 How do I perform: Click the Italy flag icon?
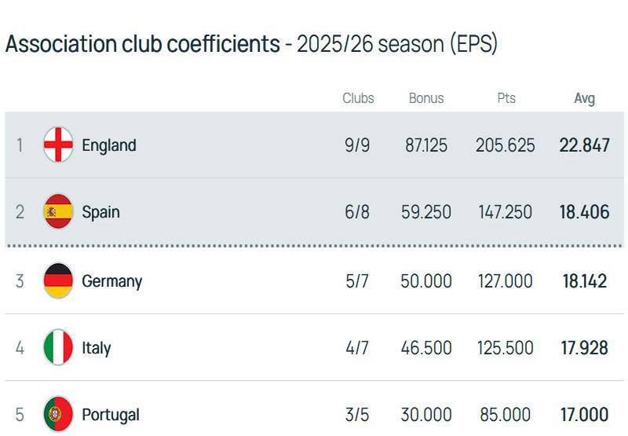(x=58, y=348)
